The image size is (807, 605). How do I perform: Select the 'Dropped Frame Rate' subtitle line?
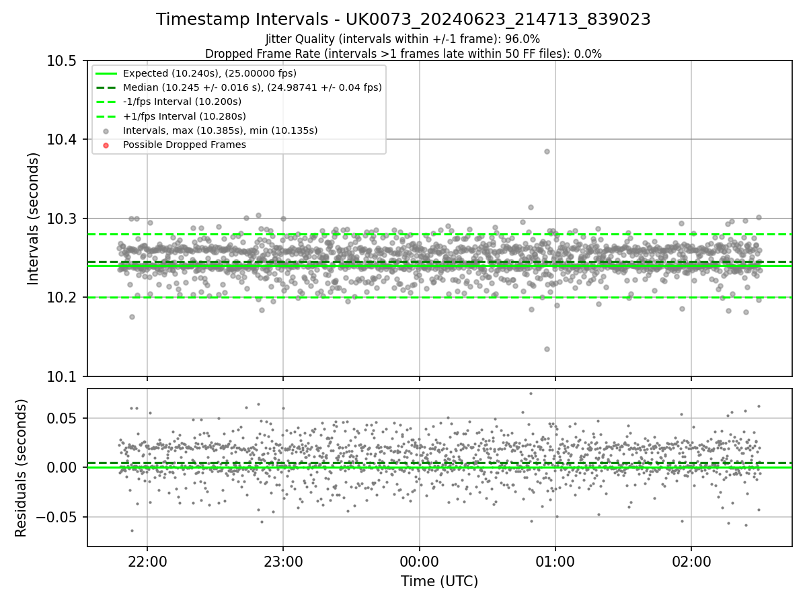pos(403,53)
